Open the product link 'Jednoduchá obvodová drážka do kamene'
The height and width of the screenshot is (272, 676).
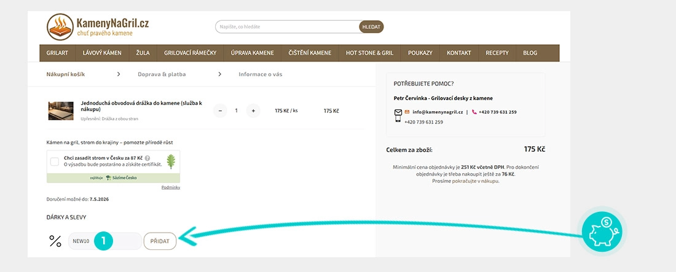(x=141, y=106)
